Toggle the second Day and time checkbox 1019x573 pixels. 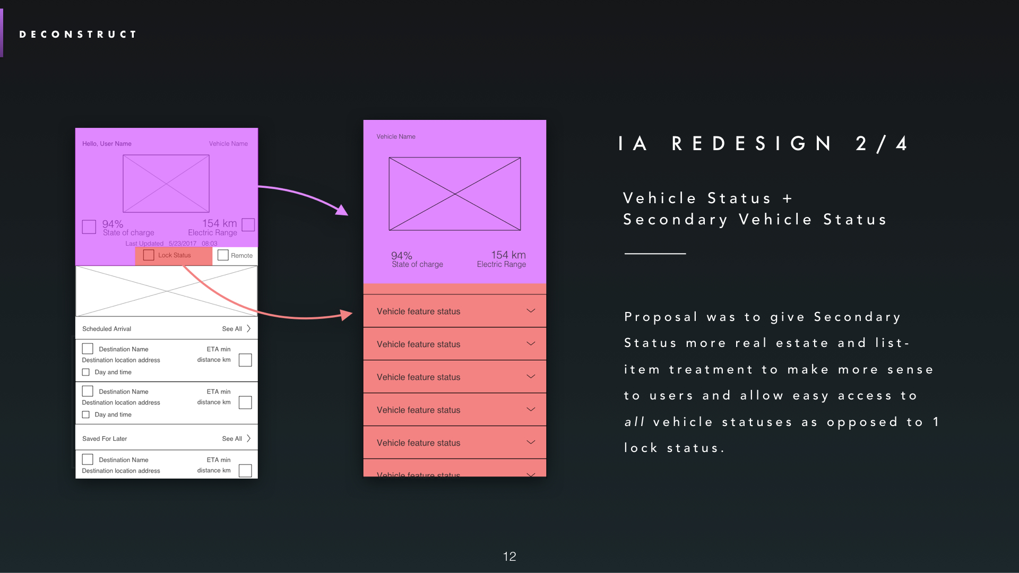pos(86,415)
